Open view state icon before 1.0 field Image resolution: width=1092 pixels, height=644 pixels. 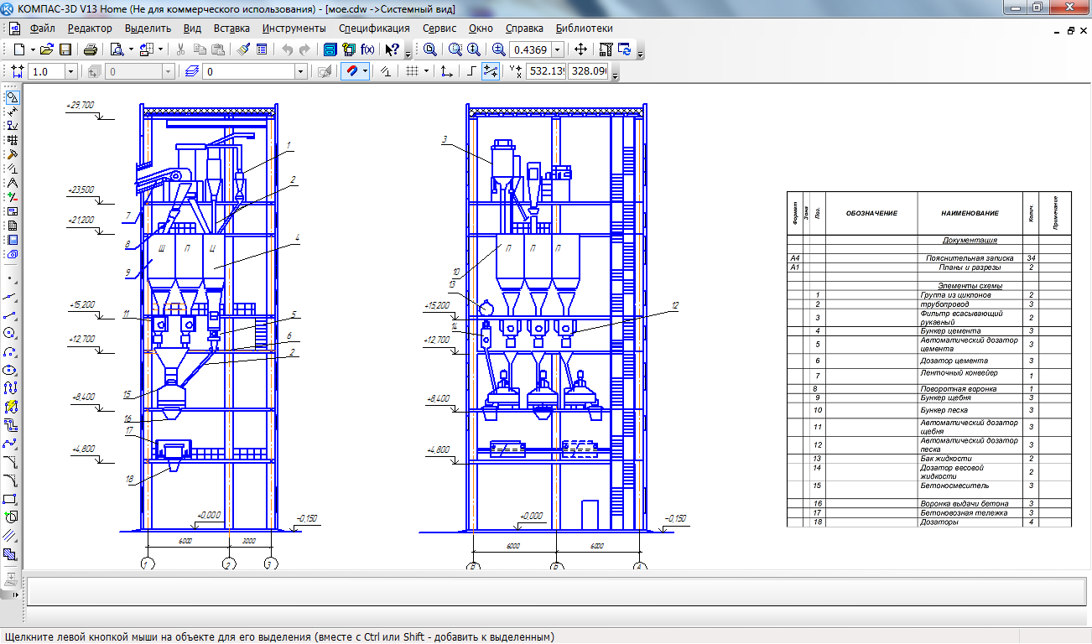(17, 72)
